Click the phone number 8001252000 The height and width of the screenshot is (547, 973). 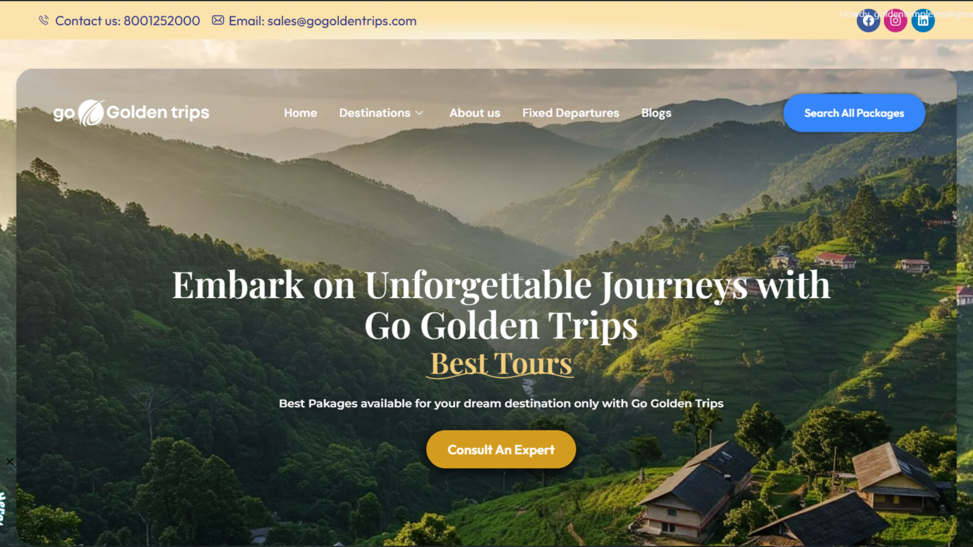pos(162,21)
